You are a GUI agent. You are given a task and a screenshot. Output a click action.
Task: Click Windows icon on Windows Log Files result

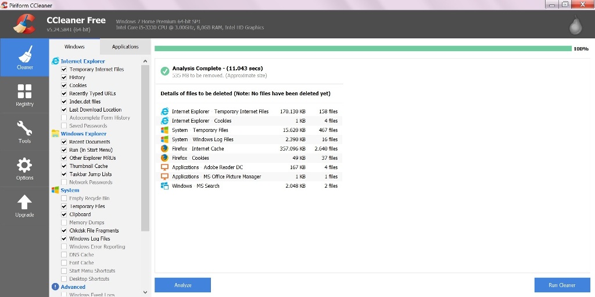[164, 139]
